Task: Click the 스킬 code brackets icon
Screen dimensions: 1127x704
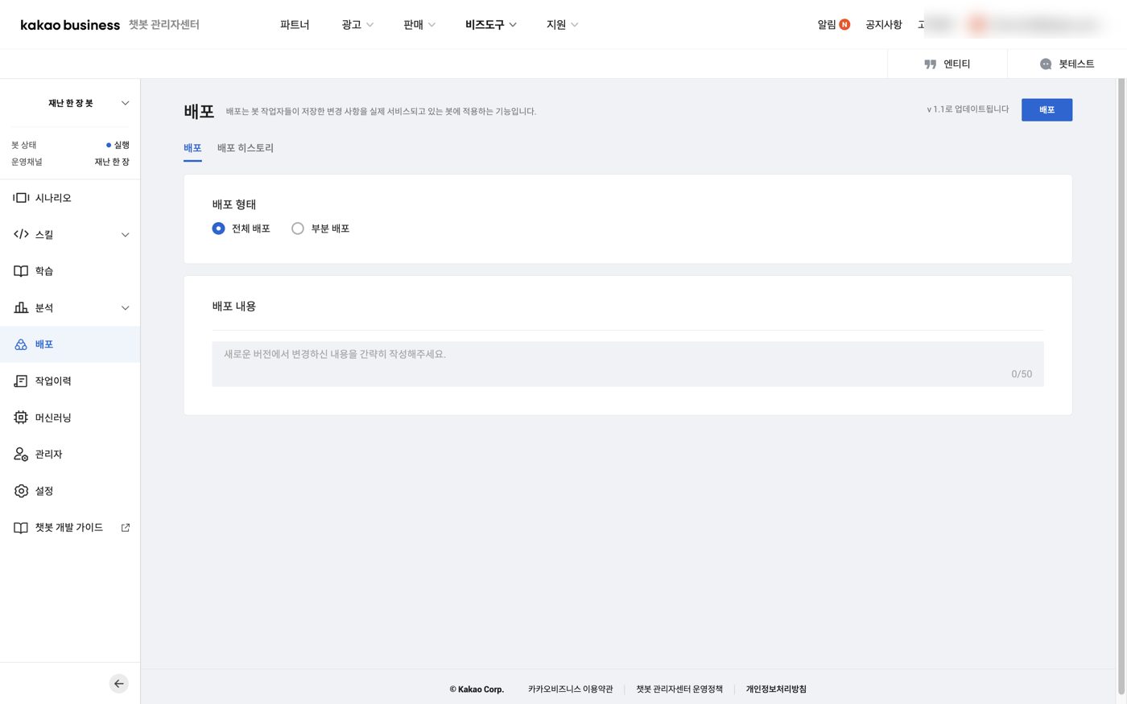Action: (21, 234)
